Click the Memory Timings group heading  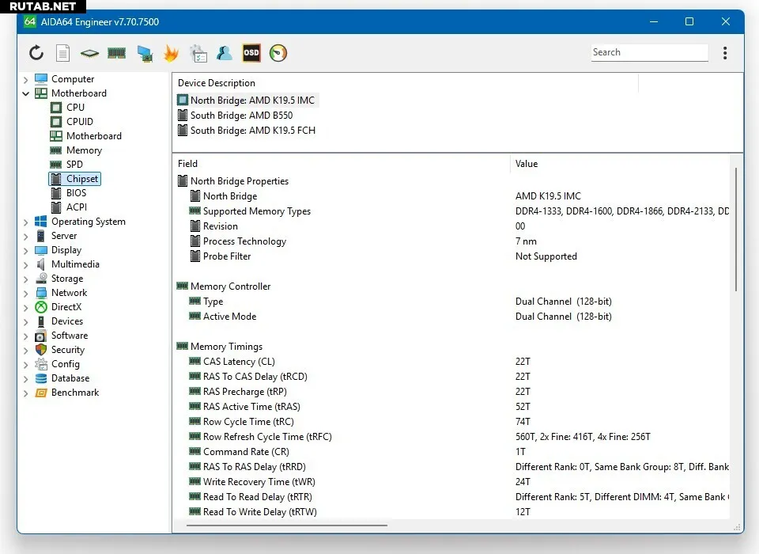(220, 347)
